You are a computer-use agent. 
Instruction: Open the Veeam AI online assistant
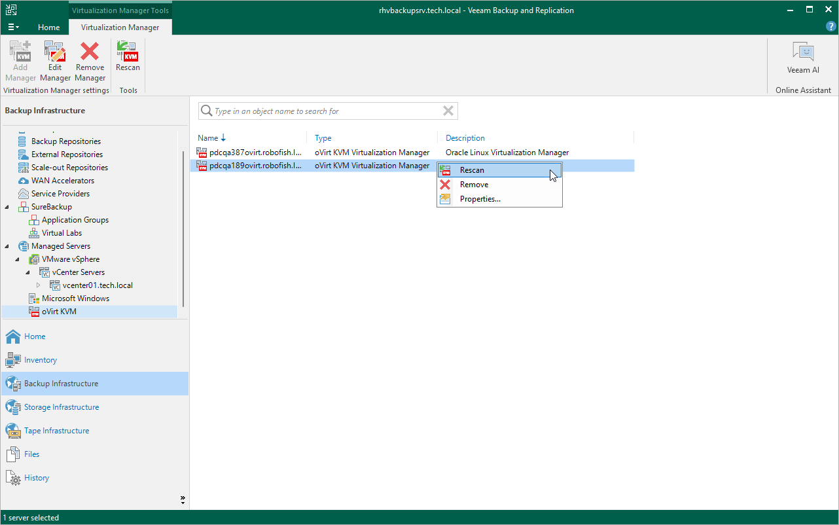(803, 58)
